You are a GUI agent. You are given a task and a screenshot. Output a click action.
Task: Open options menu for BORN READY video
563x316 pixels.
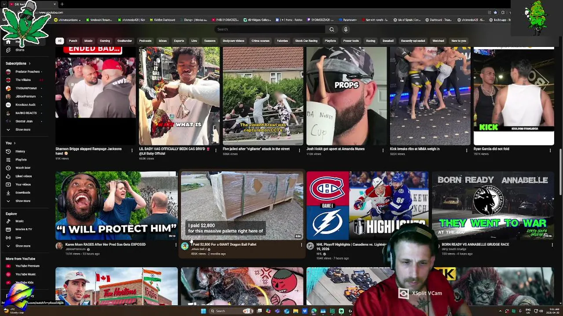click(552, 245)
